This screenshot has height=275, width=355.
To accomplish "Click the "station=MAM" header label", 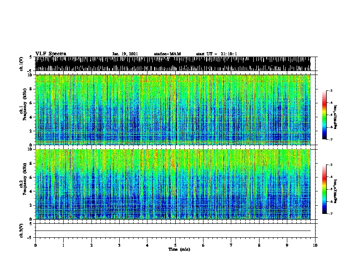I will [167, 54].
